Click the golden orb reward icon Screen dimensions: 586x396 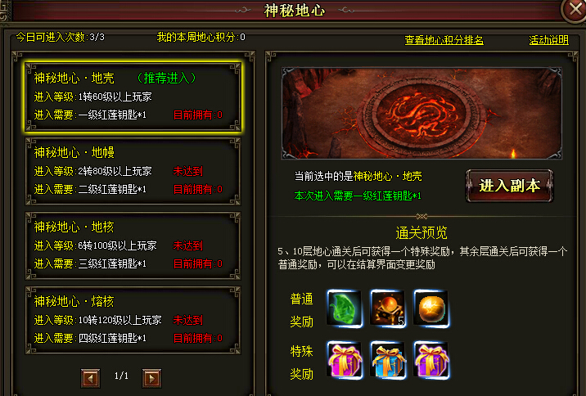pos(430,308)
